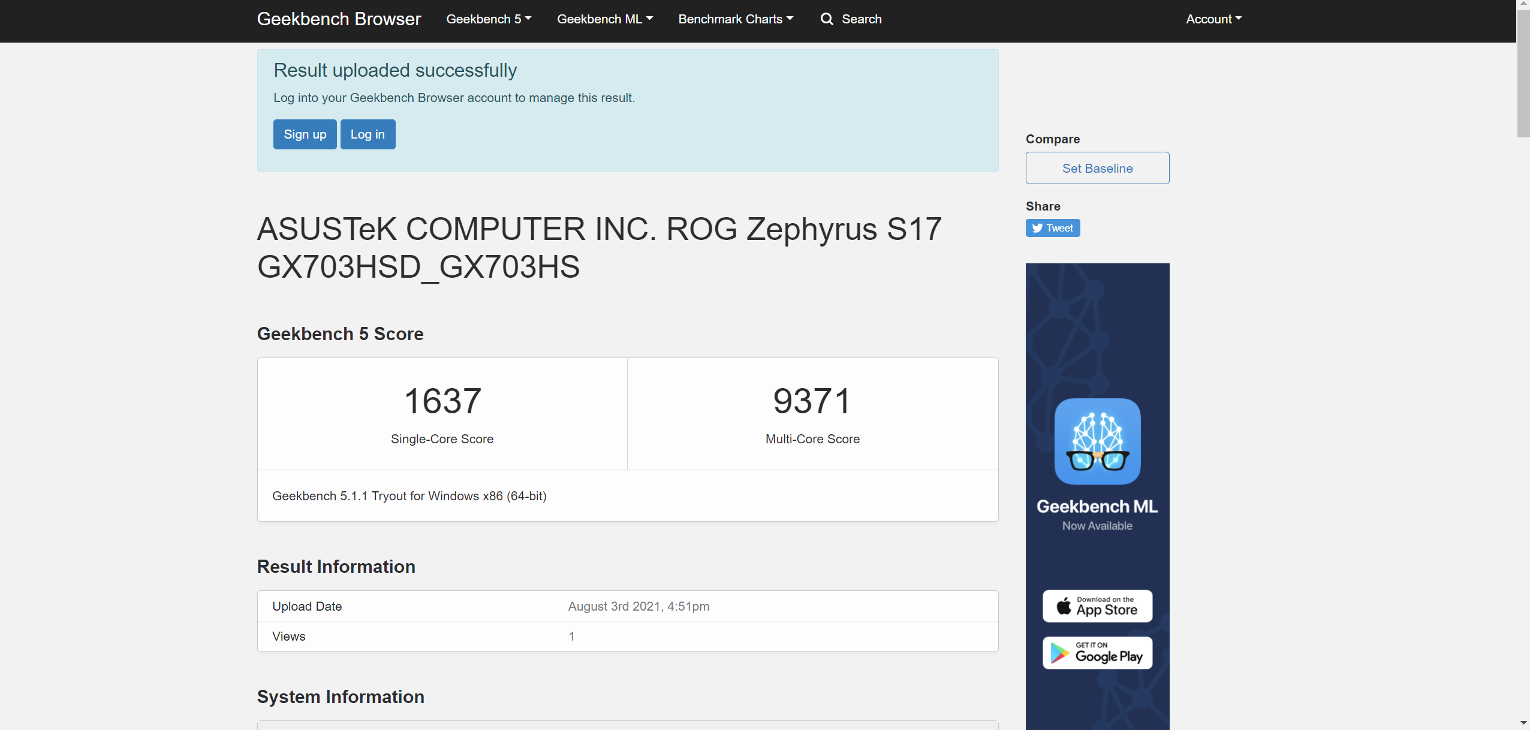Screen dimensions: 1530x730
Task: Click the 9371 multi-core score
Action: pyautogui.click(x=812, y=401)
